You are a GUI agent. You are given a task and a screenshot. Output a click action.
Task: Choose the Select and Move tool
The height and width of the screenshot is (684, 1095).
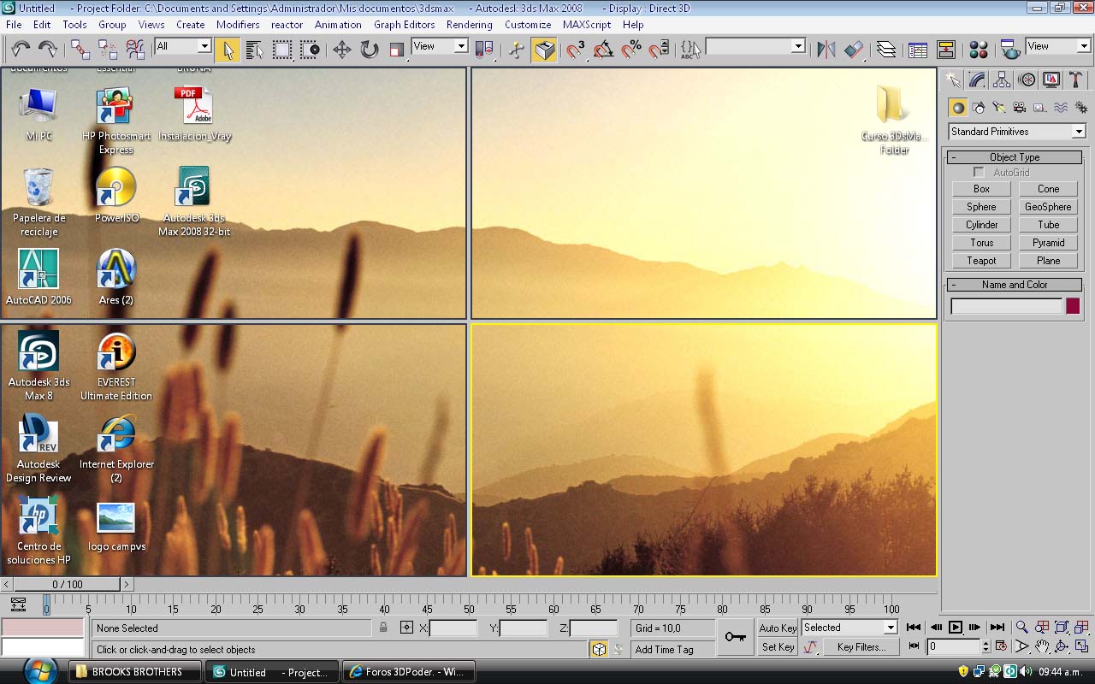[341, 50]
